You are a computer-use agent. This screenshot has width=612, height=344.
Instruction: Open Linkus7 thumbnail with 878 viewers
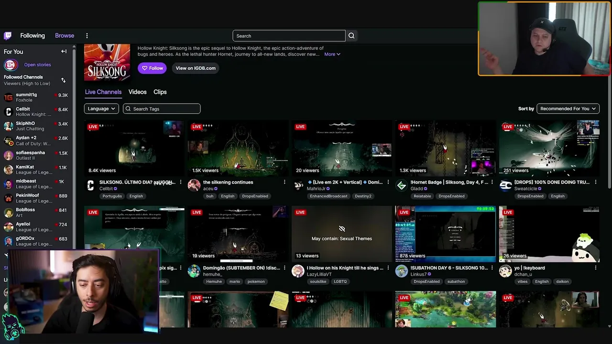click(445, 234)
